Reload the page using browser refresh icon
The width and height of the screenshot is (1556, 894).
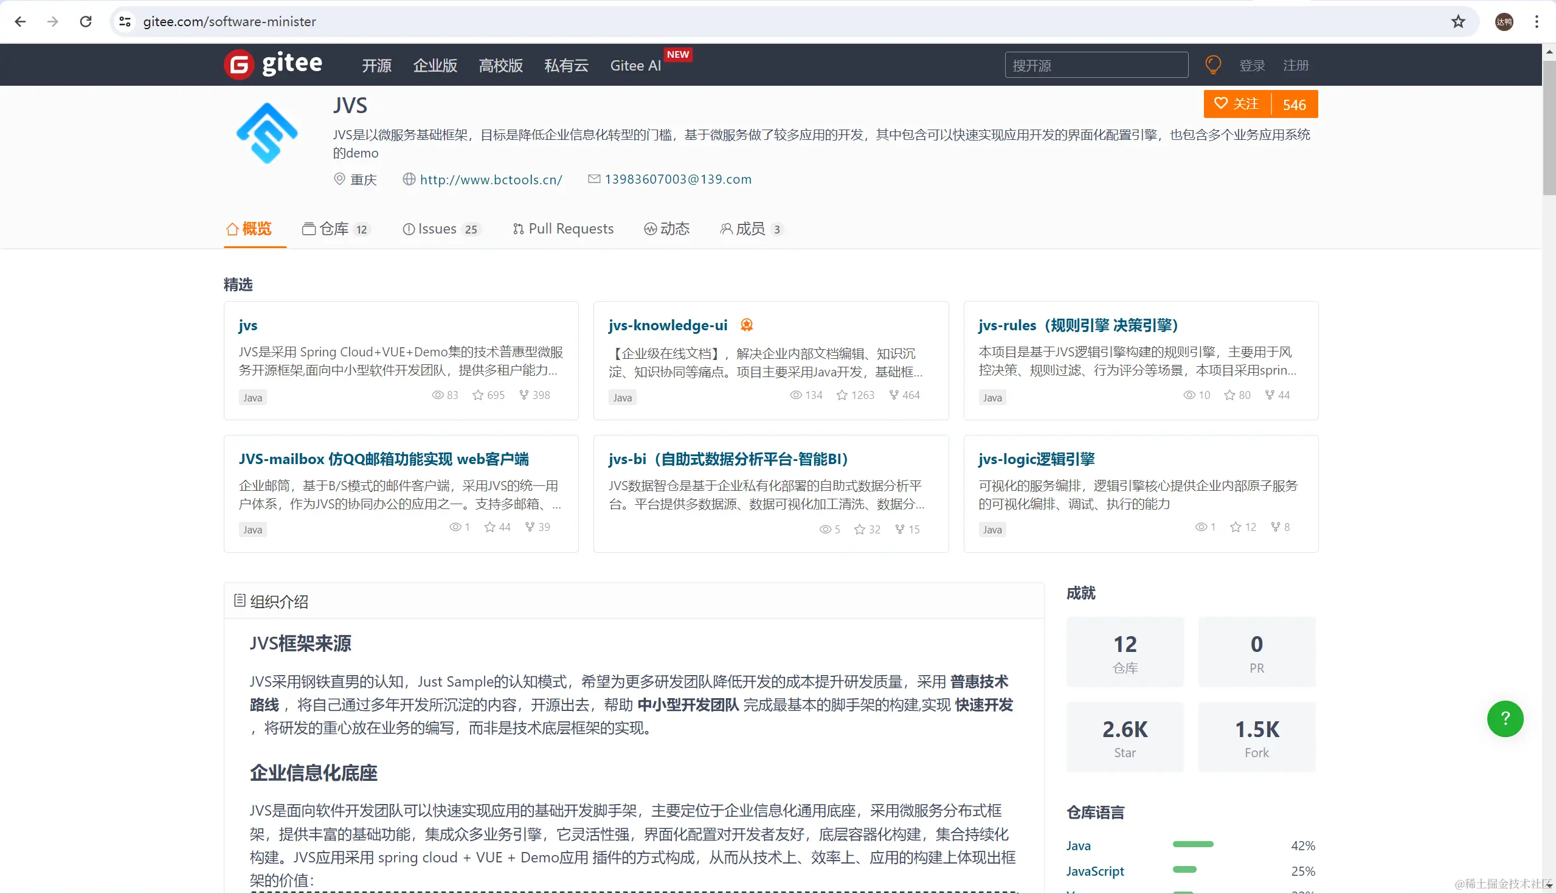point(86,22)
